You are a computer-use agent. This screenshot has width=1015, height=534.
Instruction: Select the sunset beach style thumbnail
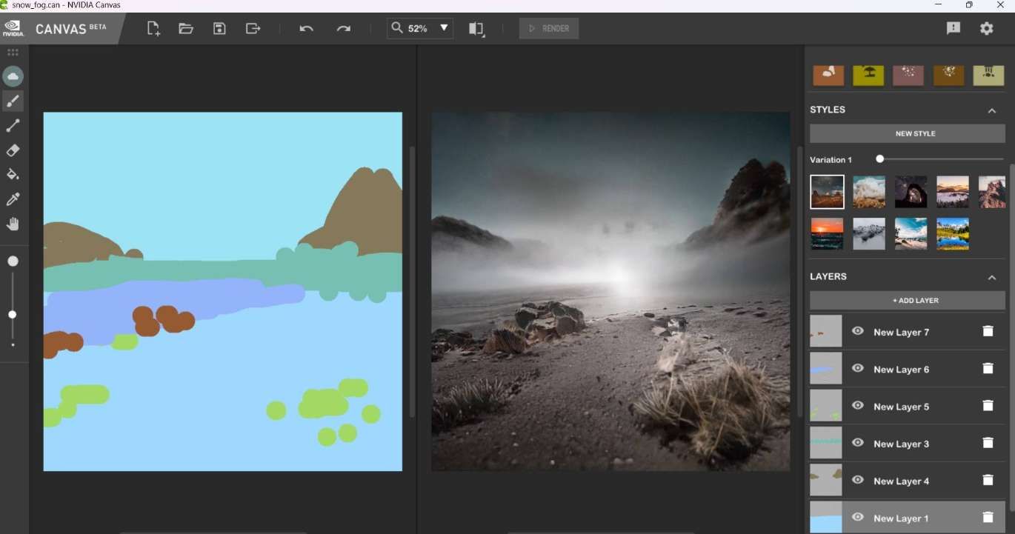tap(827, 233)
